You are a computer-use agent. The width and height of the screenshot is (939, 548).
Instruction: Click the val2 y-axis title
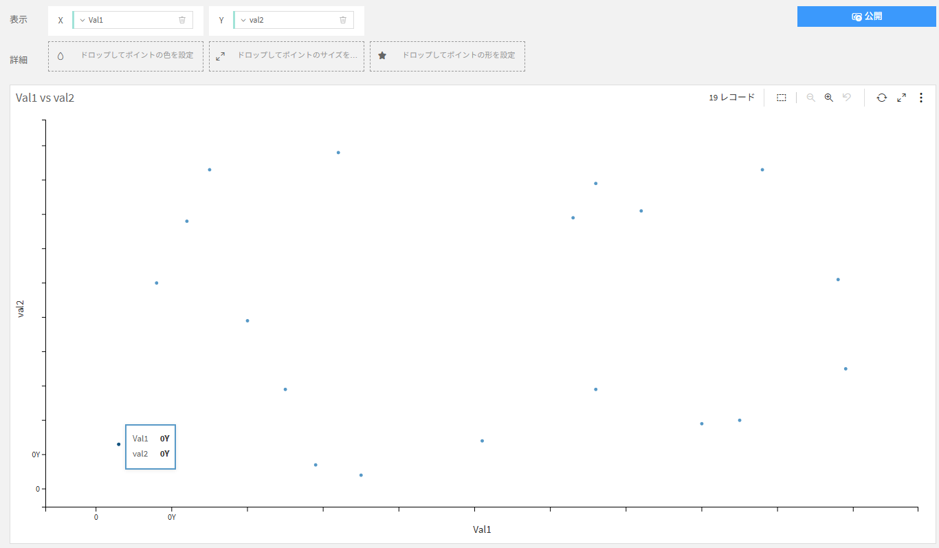pos(21,308)
